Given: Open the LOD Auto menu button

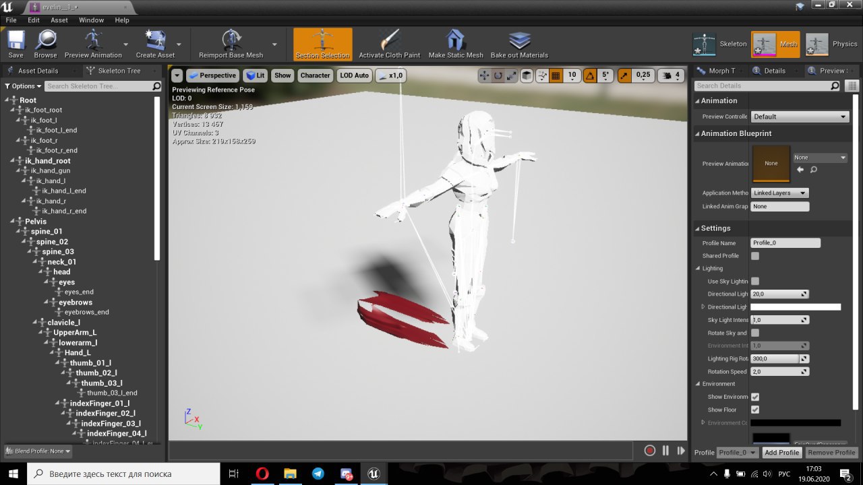Looking at the screenshot, I should tap(355, 75).
